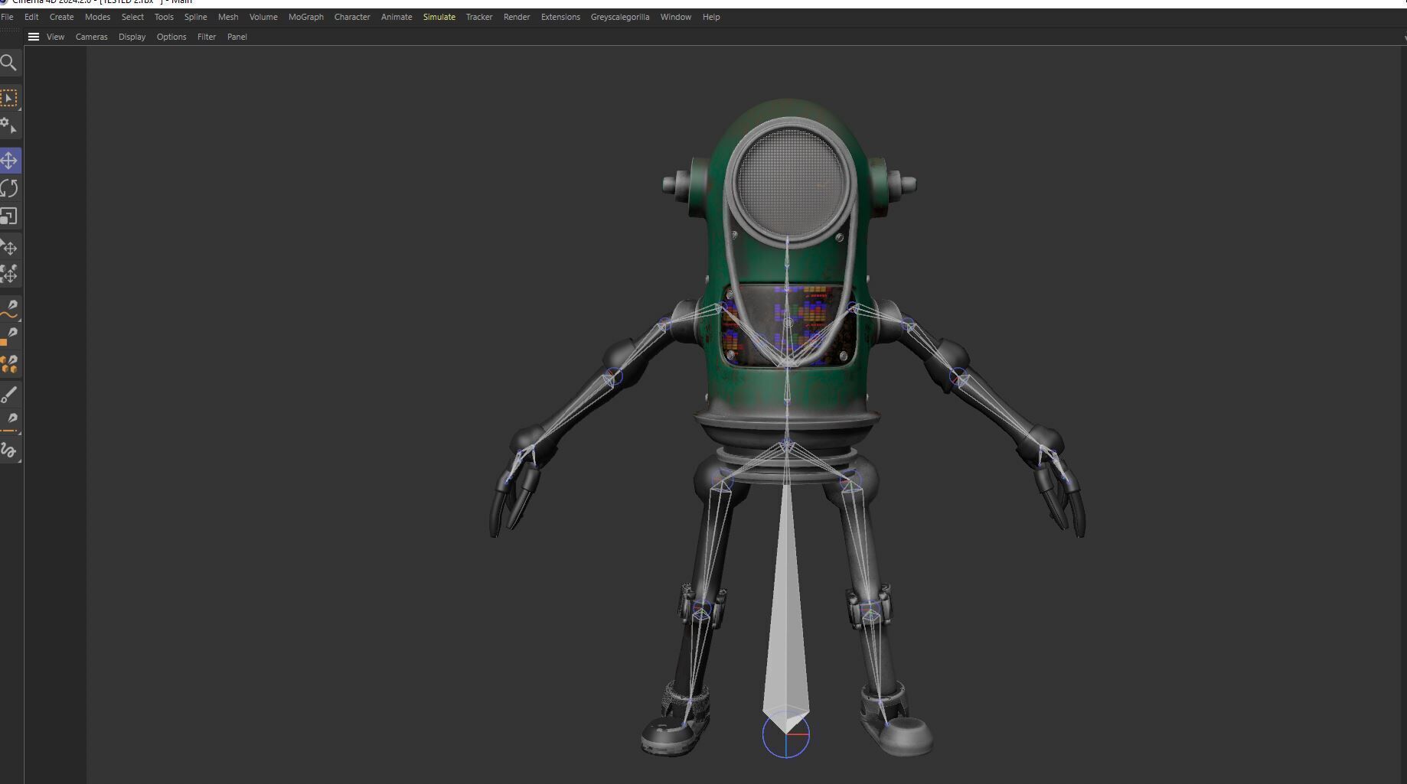Click the blue circle root joint at feet
Viewport: 1407px width, 784px height.
[786, 735]
